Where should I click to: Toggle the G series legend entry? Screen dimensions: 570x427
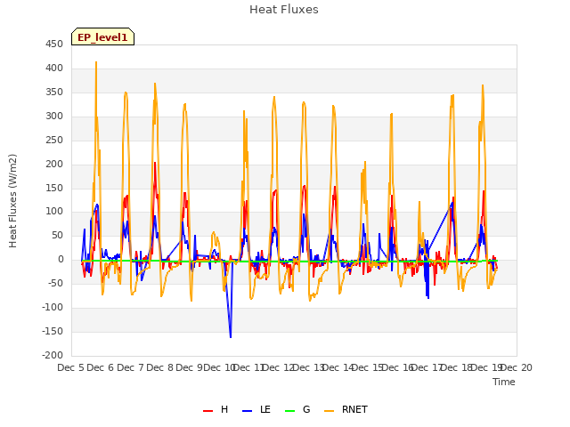coord(297,409)
